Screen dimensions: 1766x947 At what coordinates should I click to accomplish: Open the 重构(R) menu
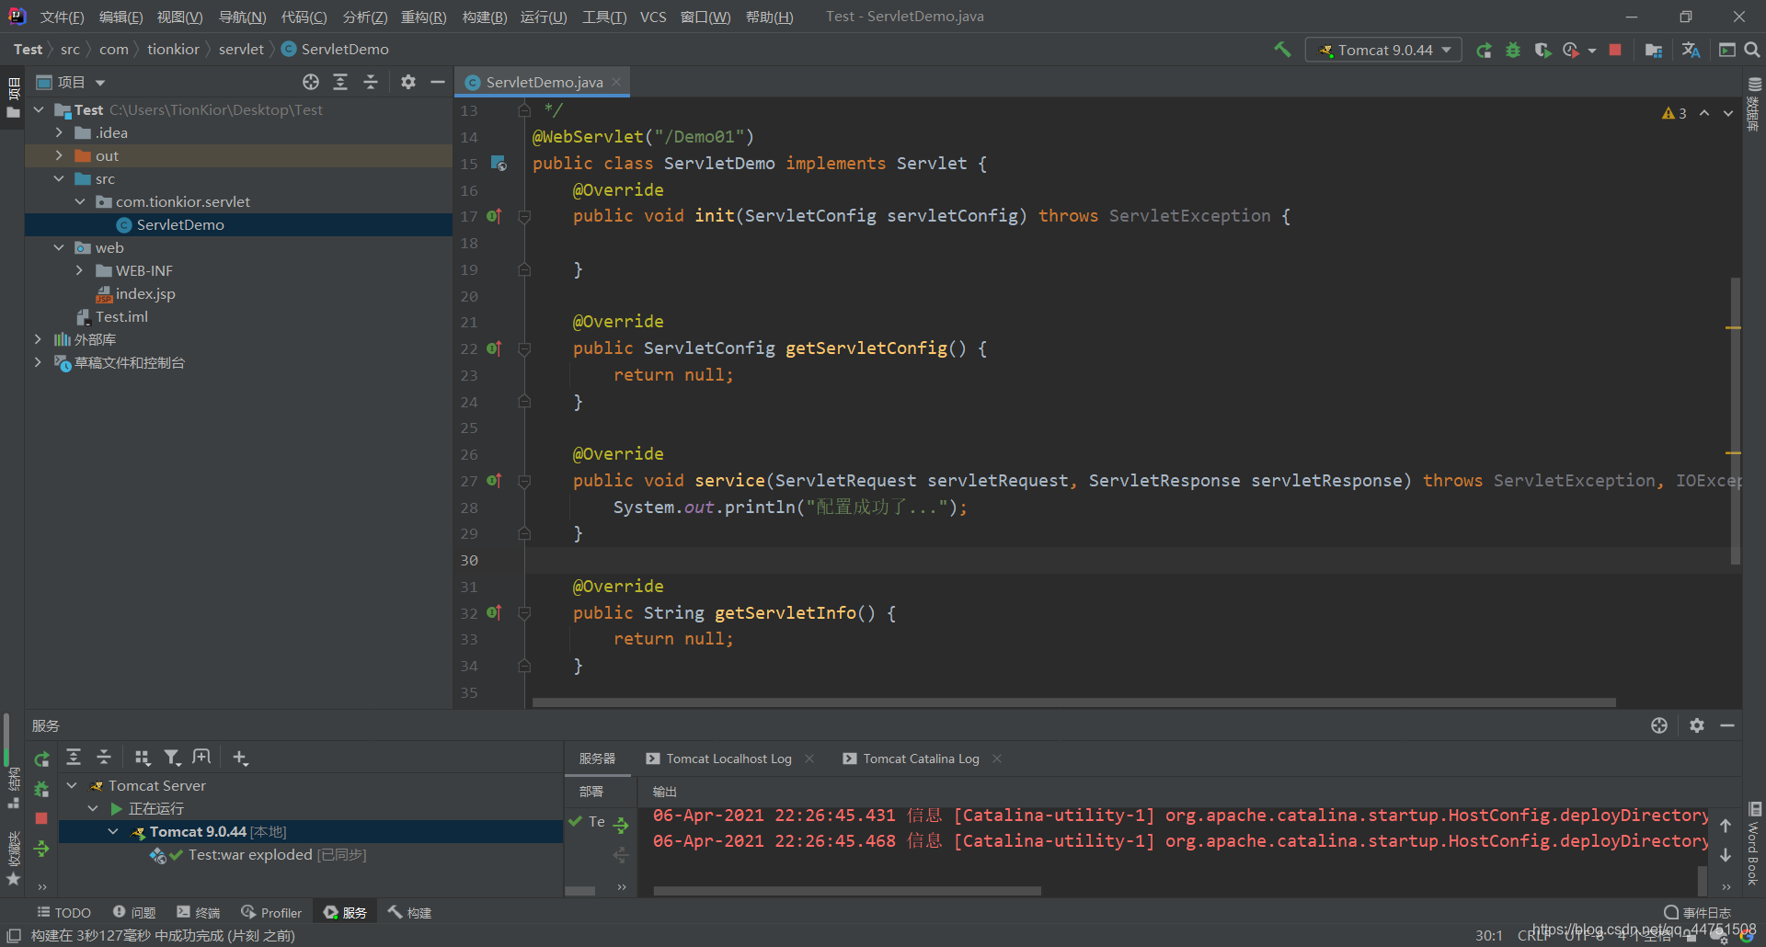point(424,17)
